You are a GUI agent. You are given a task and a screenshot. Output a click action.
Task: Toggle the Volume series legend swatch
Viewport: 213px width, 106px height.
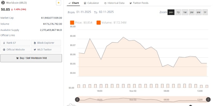[x=99, y=23]
